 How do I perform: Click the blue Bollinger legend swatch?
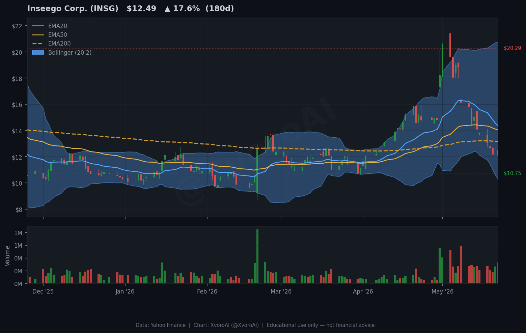(x=38, y=53)
